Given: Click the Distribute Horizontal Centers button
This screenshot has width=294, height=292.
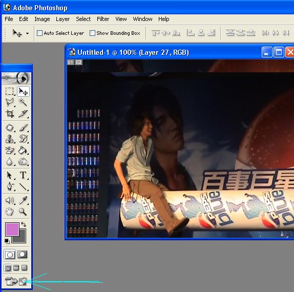Looking at the screenshot, I should 276,33.
